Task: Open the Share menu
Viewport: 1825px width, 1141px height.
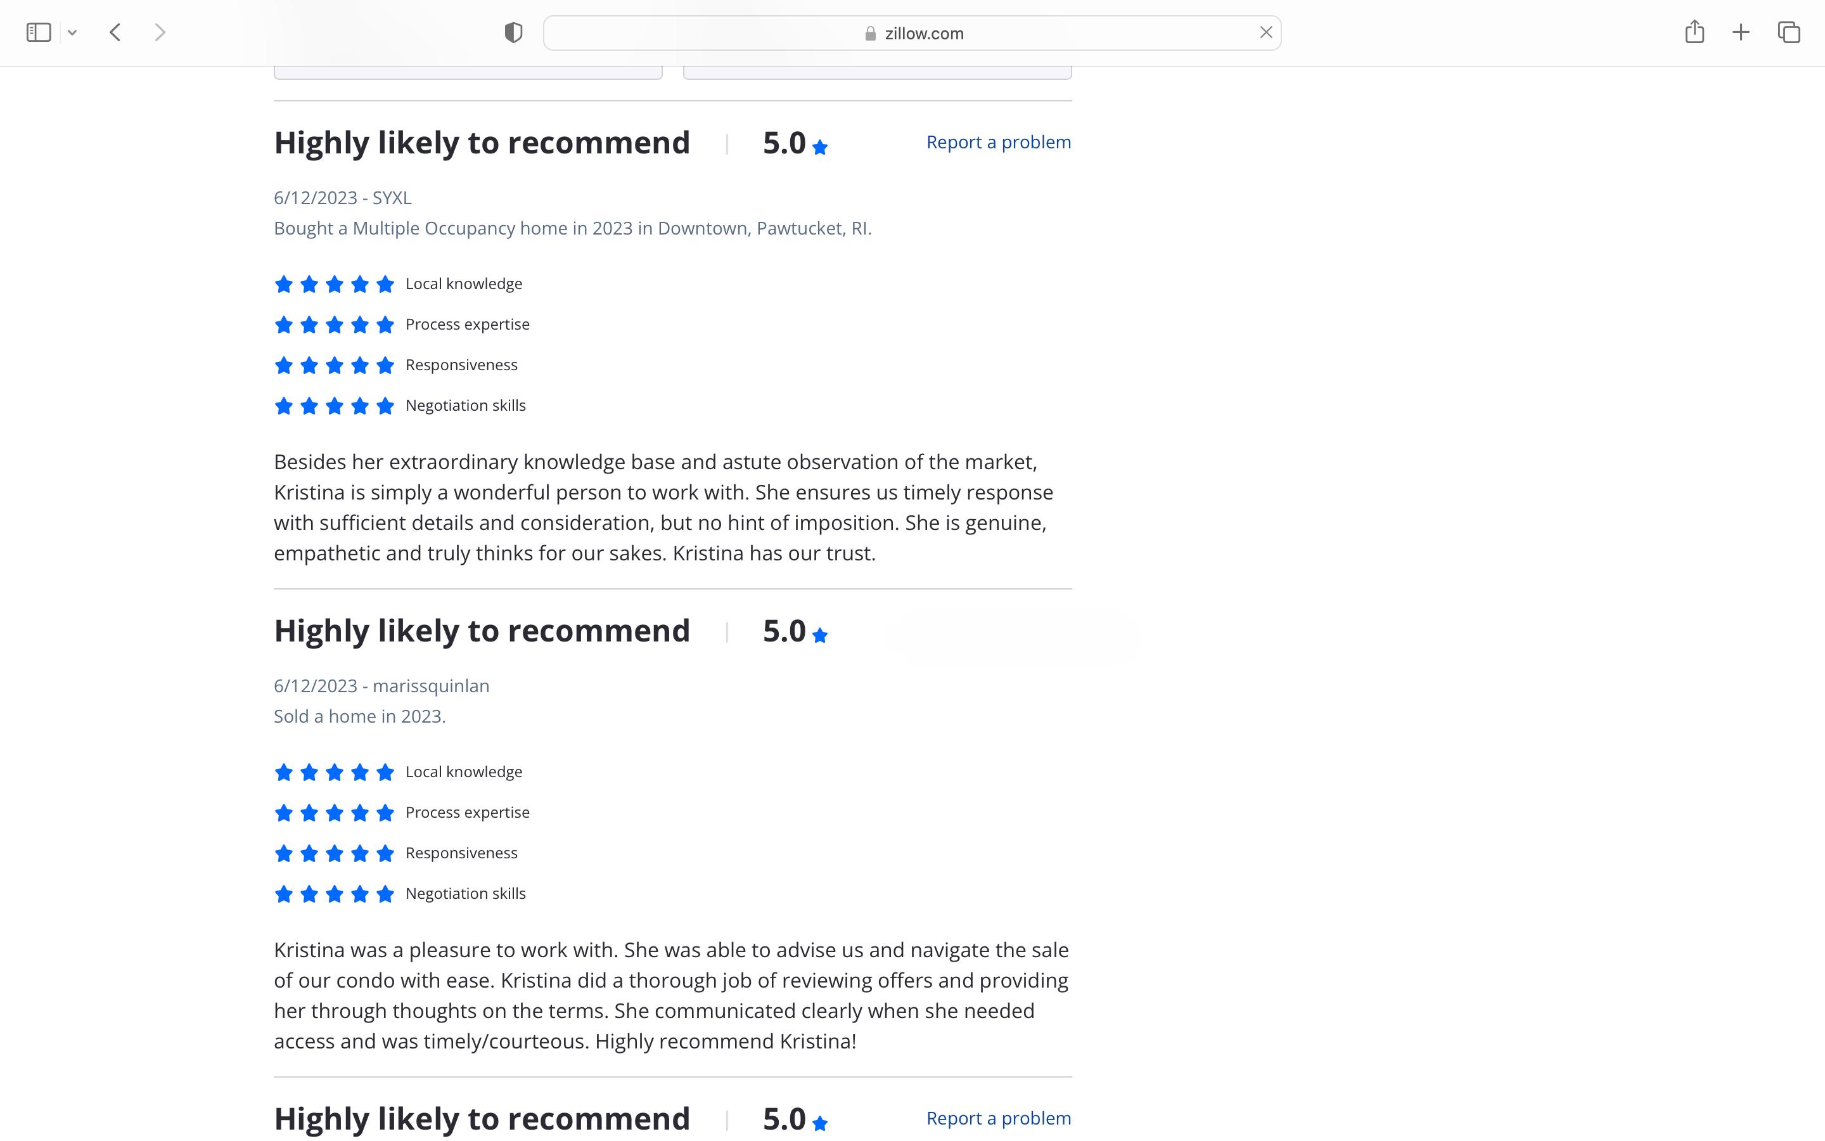Action: [x=1694, y=32]
